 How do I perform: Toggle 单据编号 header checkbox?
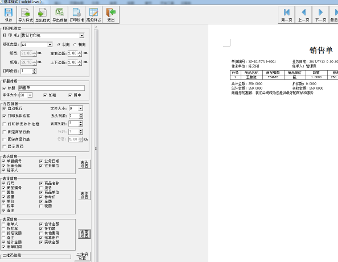(x=3, y=161)
